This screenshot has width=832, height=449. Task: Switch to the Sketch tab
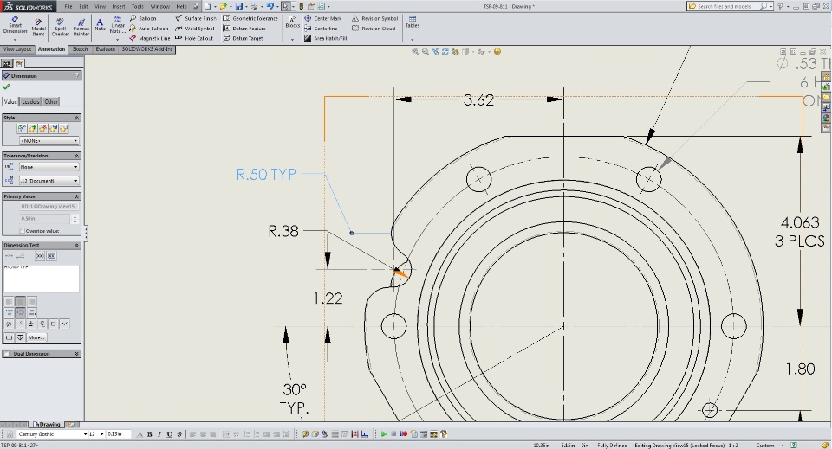point(80,49)
